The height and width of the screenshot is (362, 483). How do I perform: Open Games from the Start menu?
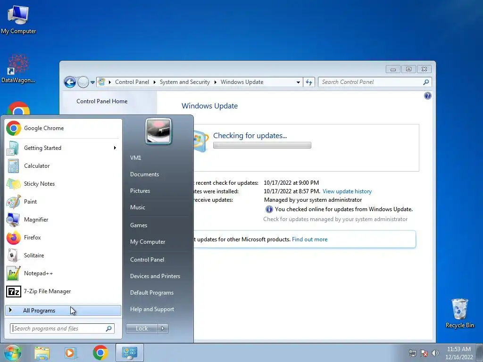tap(139, 225)
